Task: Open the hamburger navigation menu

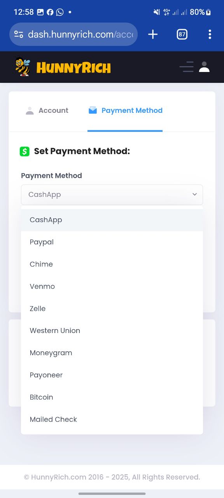Action: (x=187, y=67)
